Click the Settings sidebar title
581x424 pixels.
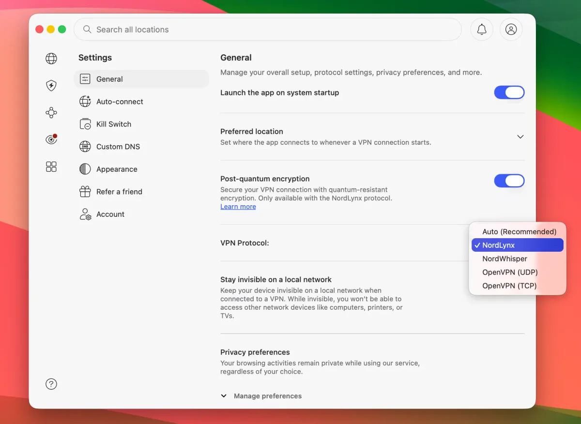[95, 58]
